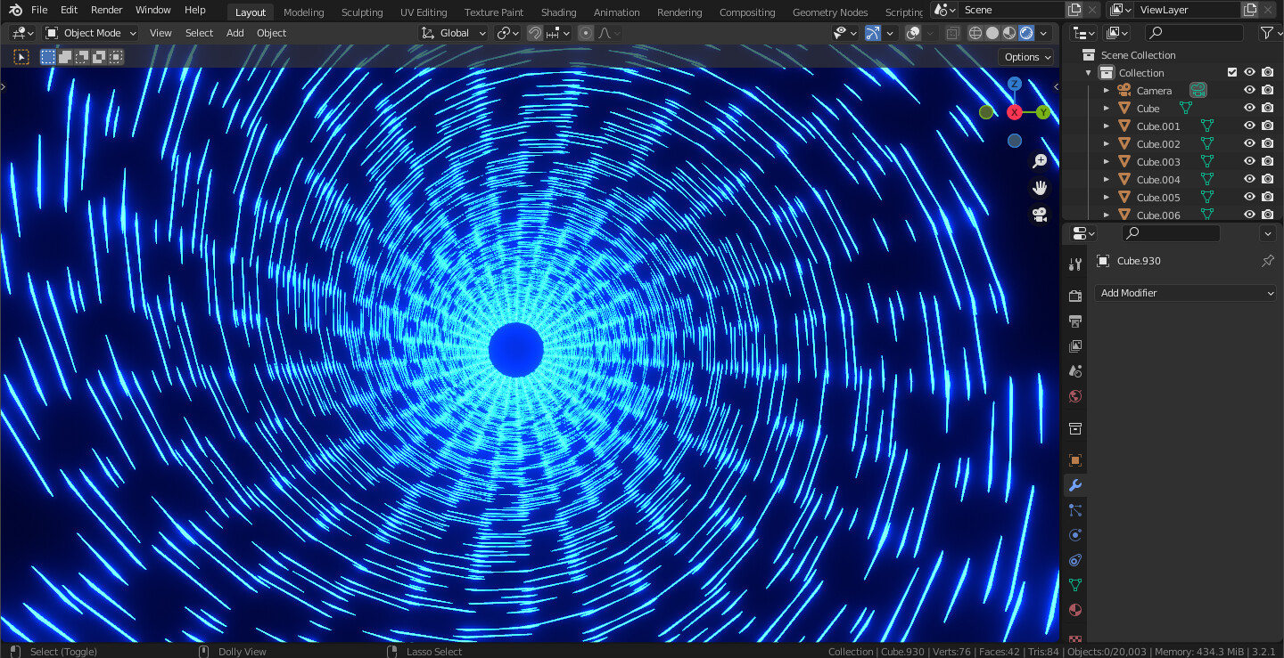Open the Particle properties tab
Screen dimensions: 1284x658
tap(1074, 510)
